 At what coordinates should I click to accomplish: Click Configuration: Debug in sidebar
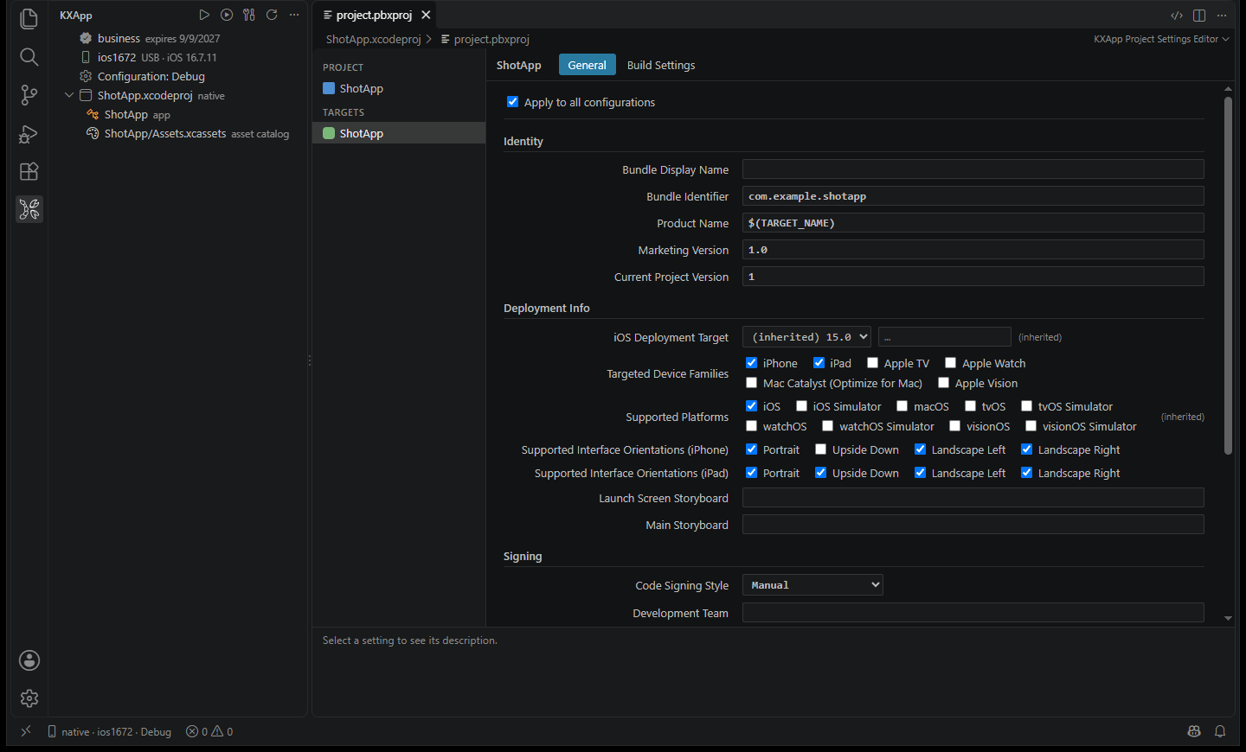click(151, 76)
